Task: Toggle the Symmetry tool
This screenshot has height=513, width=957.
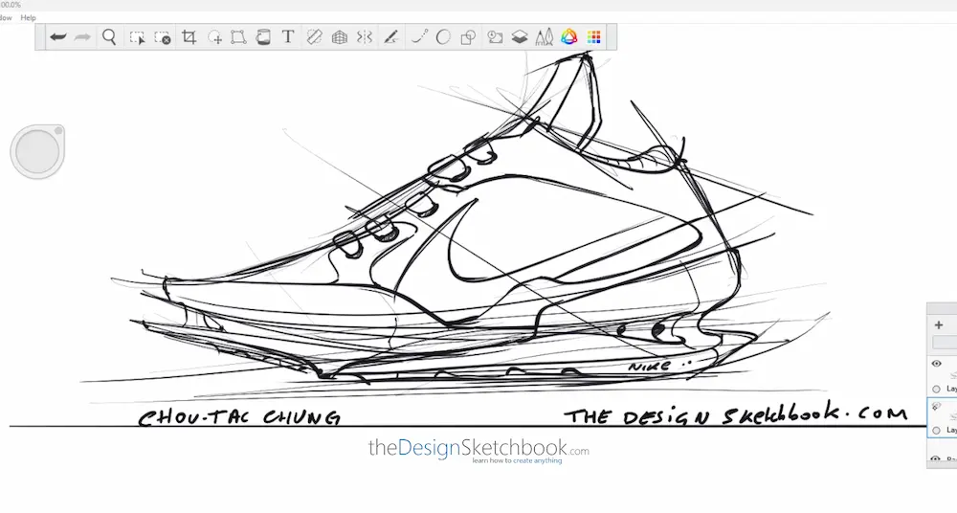Action: pos(365,38)
